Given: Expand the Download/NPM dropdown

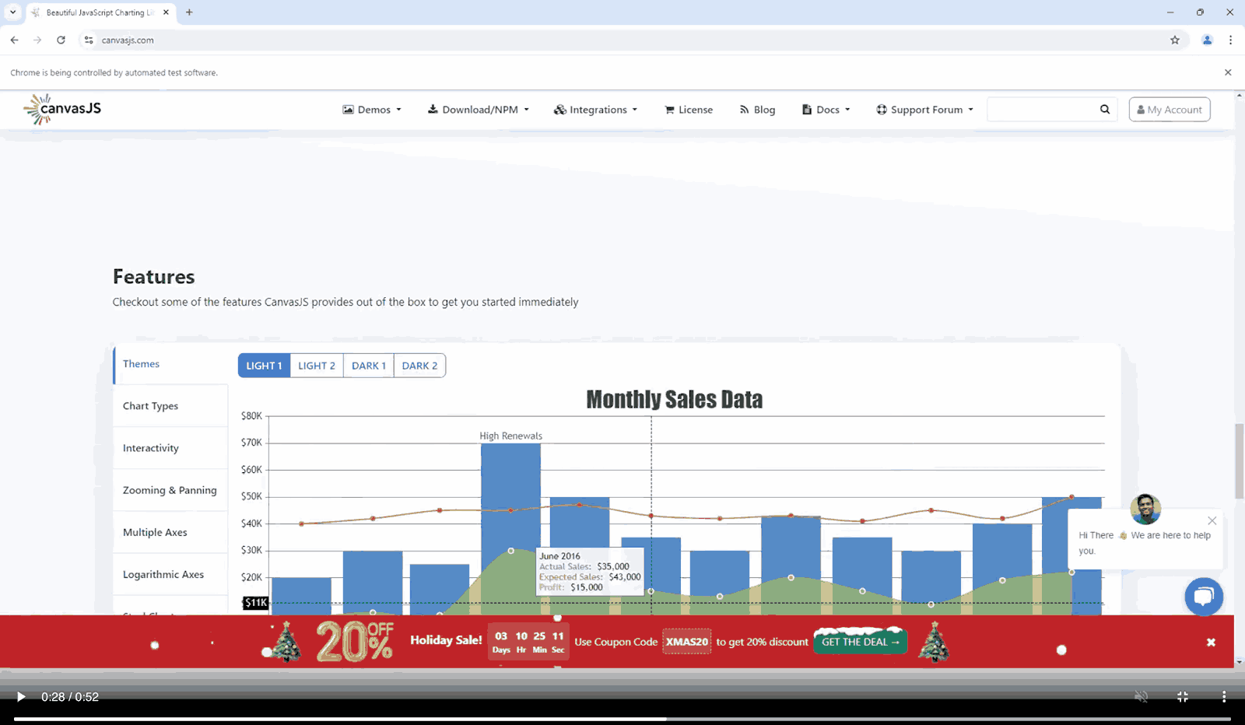Looking at the screenshot, I should pyautogui.click(x=478, y=110).
